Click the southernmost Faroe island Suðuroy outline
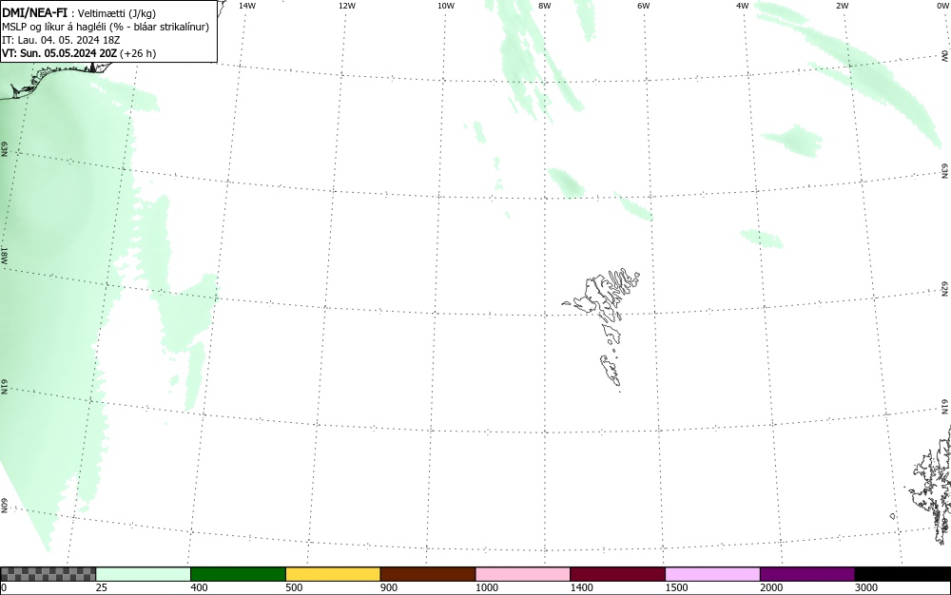 tap(611, 370)
